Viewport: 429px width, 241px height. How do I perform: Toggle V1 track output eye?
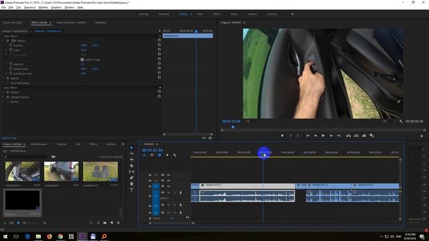[168, 186]
